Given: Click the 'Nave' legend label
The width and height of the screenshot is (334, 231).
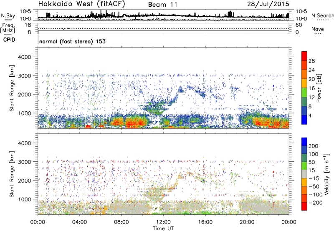Looking at the screenshot, I should pyautogui.click(x=317, y=29).
